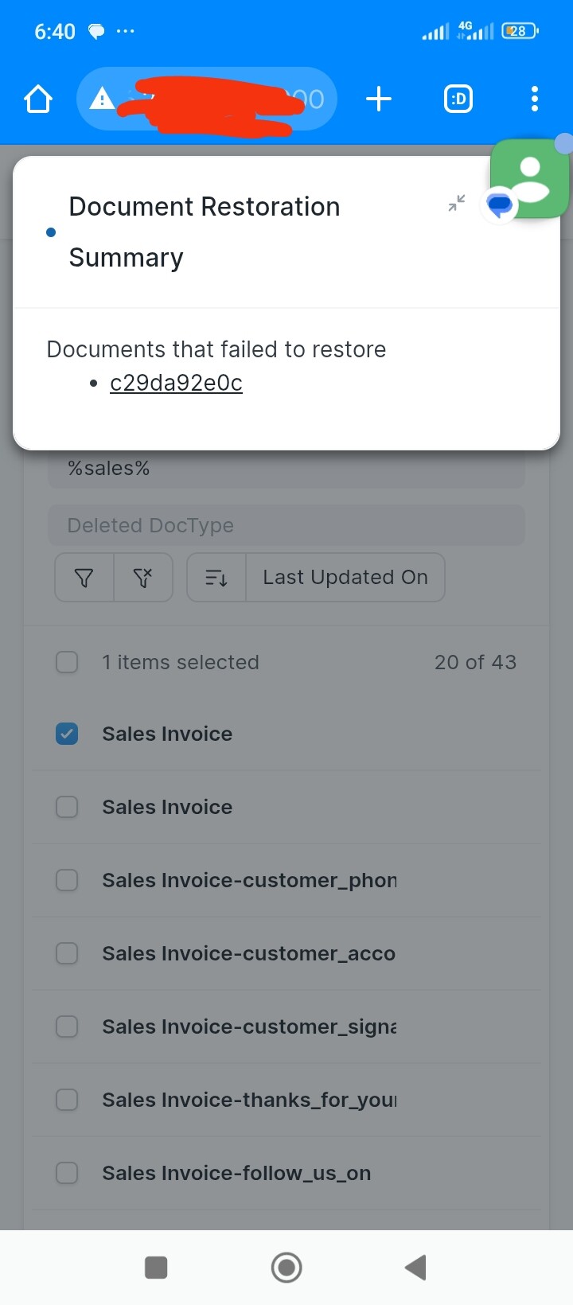Toggle sort order direction icon
The image size is (573, 1305).
216,578
